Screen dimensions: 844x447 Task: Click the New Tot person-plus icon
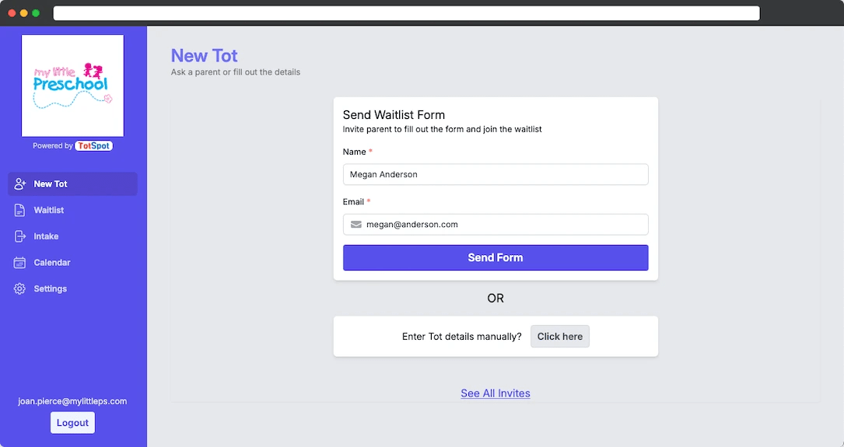coord(20,184)
